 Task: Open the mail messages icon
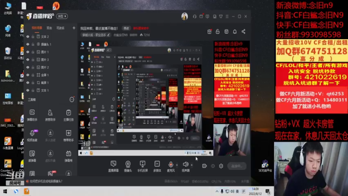click(x=201, y=17)
